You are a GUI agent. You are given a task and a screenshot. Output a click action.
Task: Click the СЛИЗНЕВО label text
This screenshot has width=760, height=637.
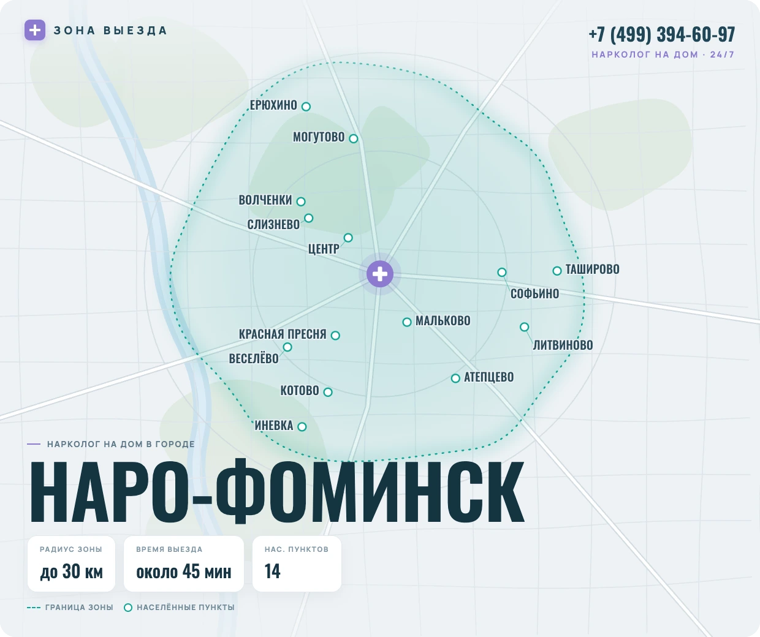click(273, 225)
